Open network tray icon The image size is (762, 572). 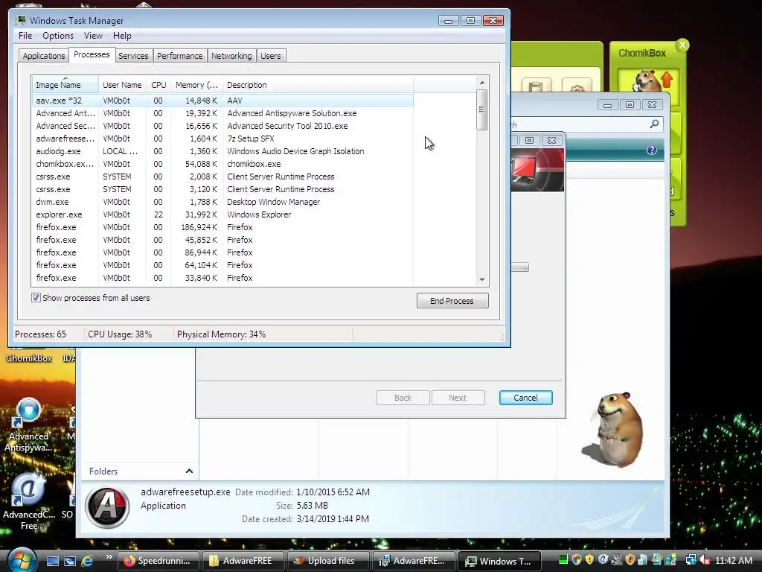point(691,560)
